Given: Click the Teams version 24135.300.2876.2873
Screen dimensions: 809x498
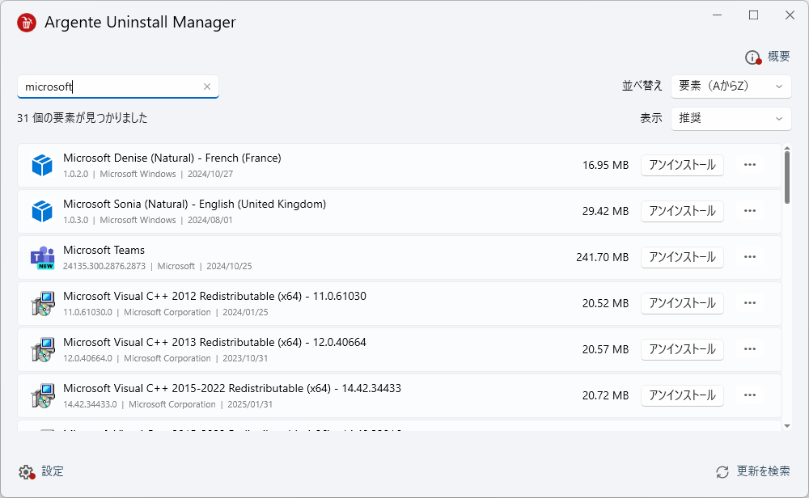Looking at the screenshot, I should (104, 267).
